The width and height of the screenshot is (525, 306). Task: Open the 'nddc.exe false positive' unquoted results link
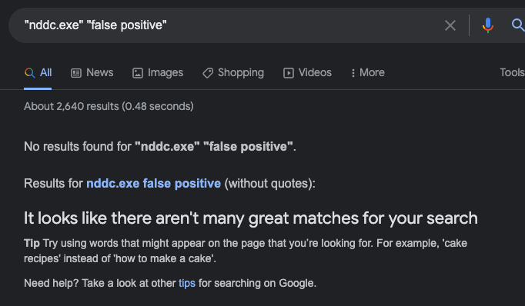point(154,183)
